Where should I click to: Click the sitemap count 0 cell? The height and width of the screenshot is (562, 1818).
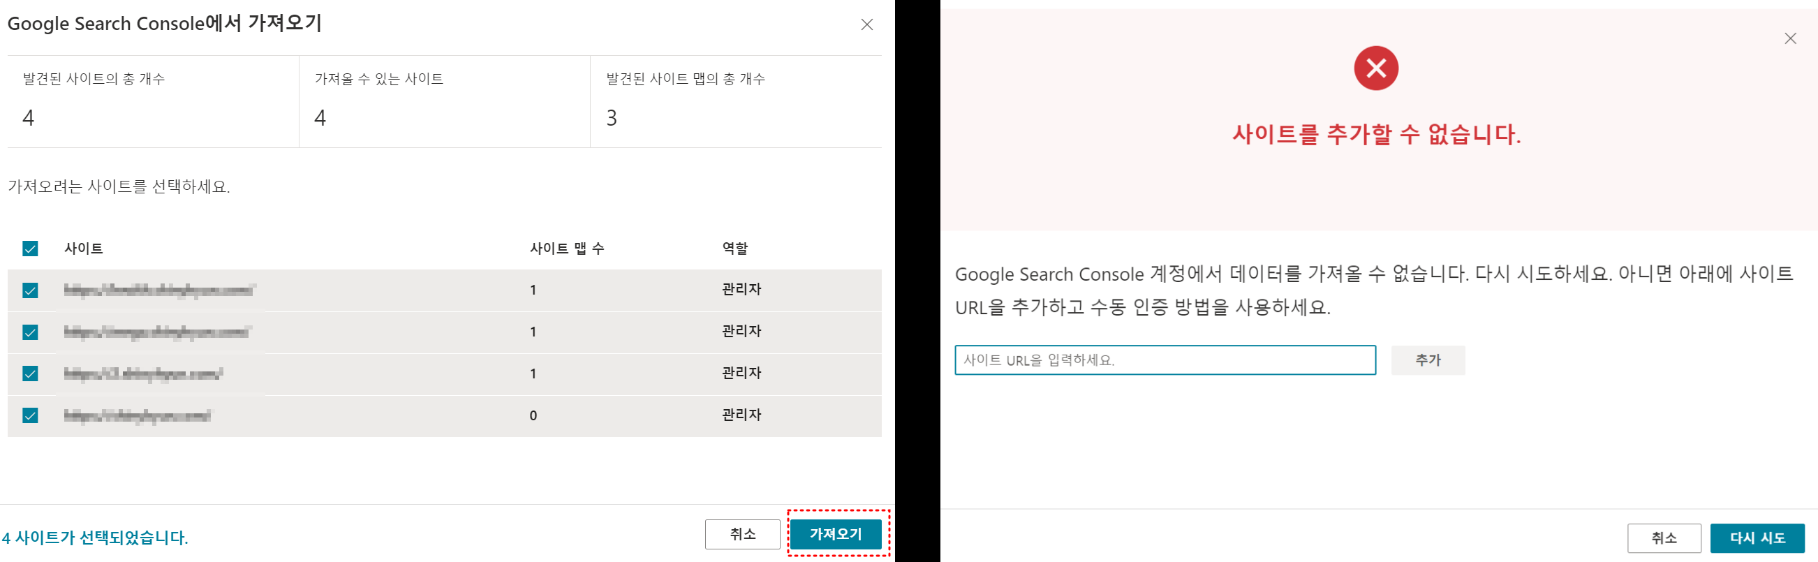click(533, 416)
